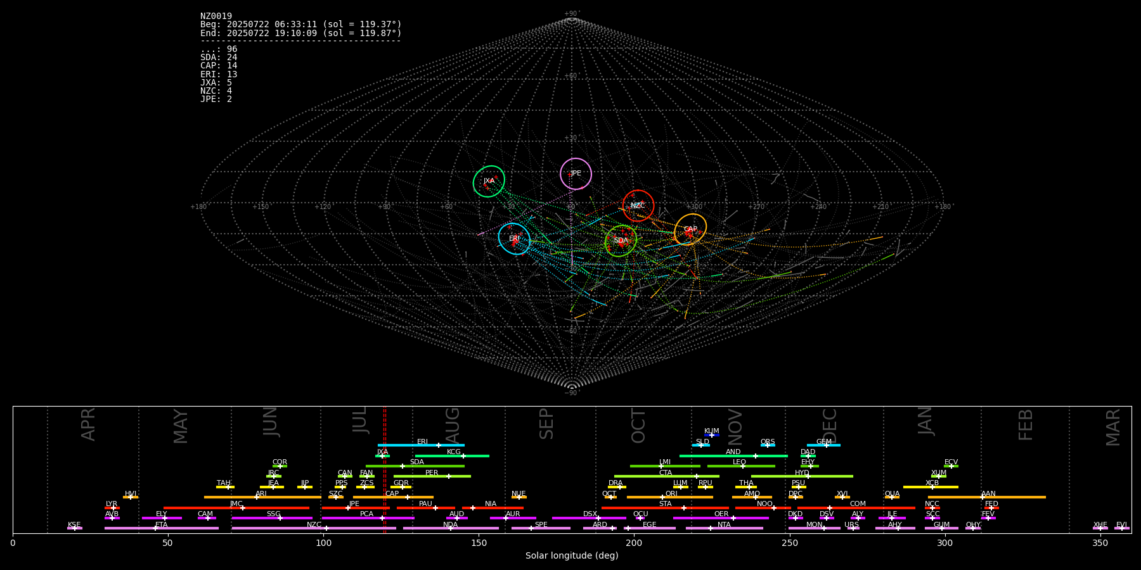This screenshot has width=1141, height=570.
Task: Select the HYD shower bar in timeline
Action: 802,476
